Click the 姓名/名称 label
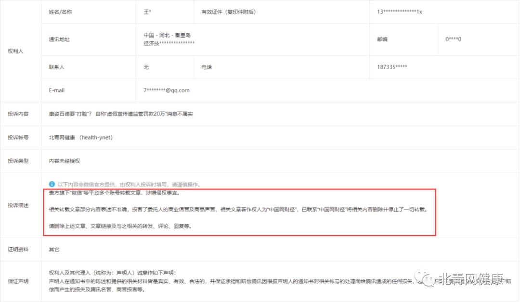 [x=60, y=12]
